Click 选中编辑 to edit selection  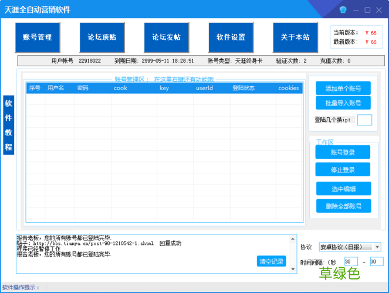click(x=343, y=189)
